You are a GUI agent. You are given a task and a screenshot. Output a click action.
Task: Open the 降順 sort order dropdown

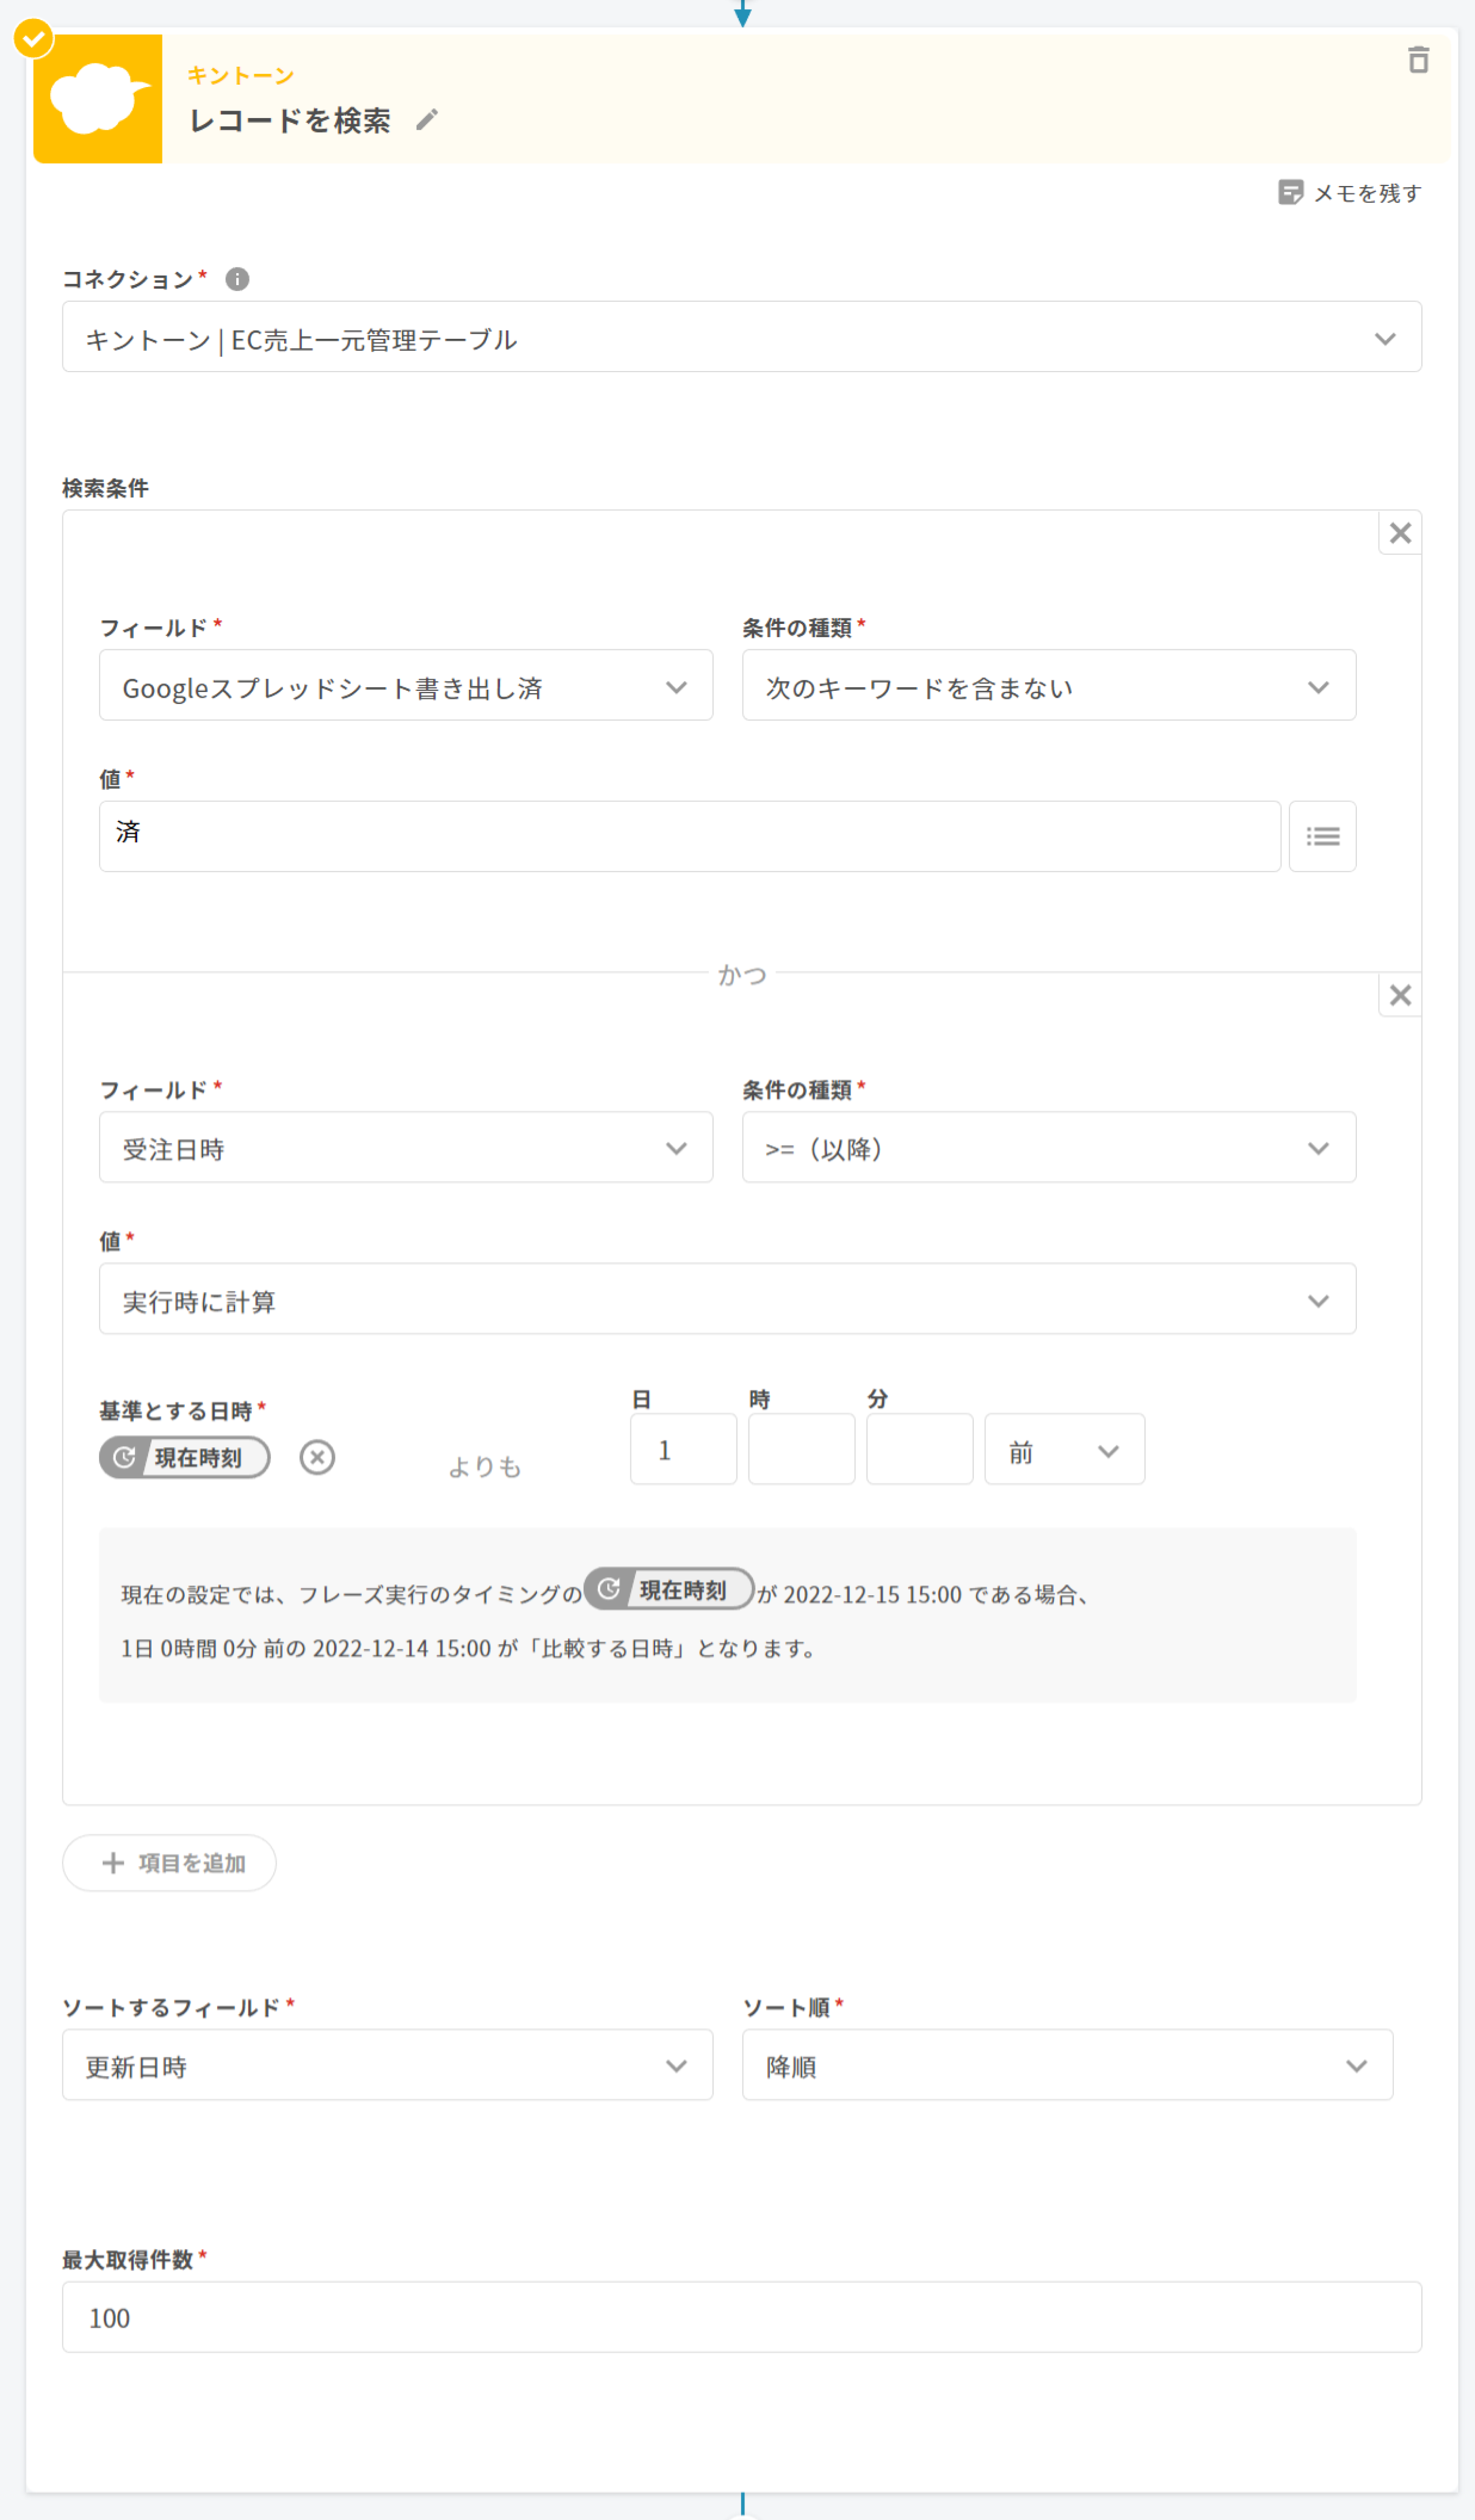point(1066,2065)
